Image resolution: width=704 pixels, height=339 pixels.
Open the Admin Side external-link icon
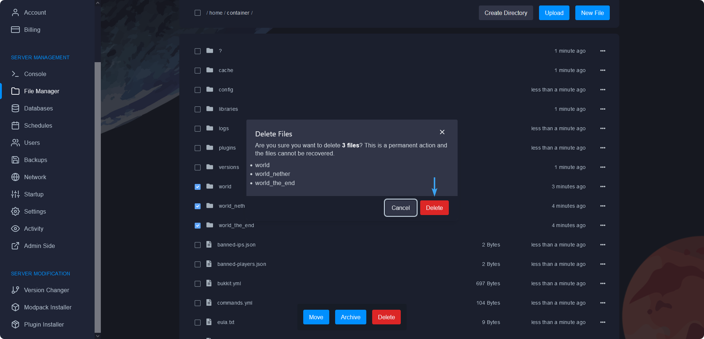(x=15, y=246)
